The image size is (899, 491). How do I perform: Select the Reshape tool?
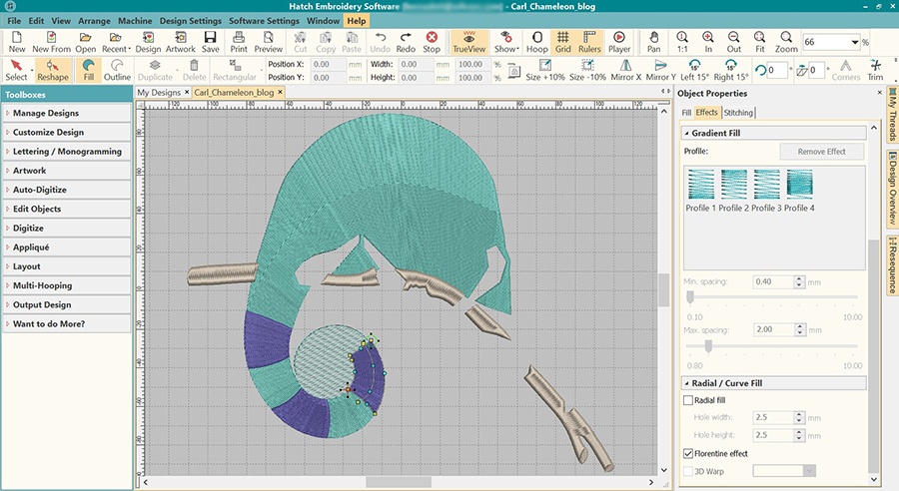(x=52, y=70)
